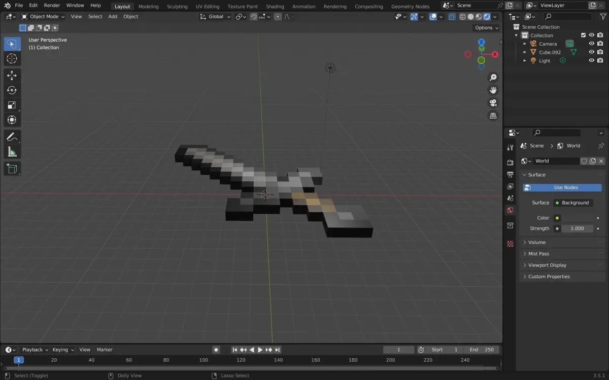Toggle camera view icon in viewport

tap(493, 103)
